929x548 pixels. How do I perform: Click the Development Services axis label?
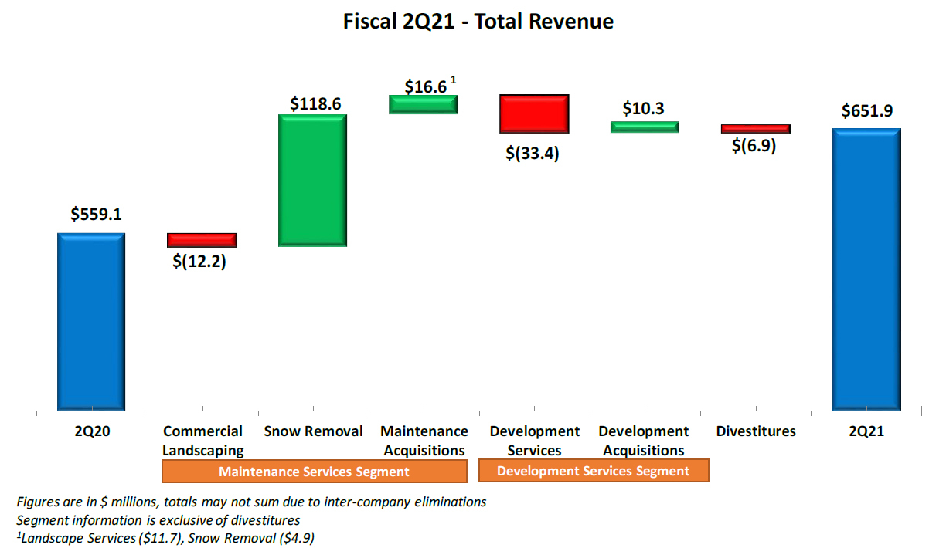click(x=535, y=441)
